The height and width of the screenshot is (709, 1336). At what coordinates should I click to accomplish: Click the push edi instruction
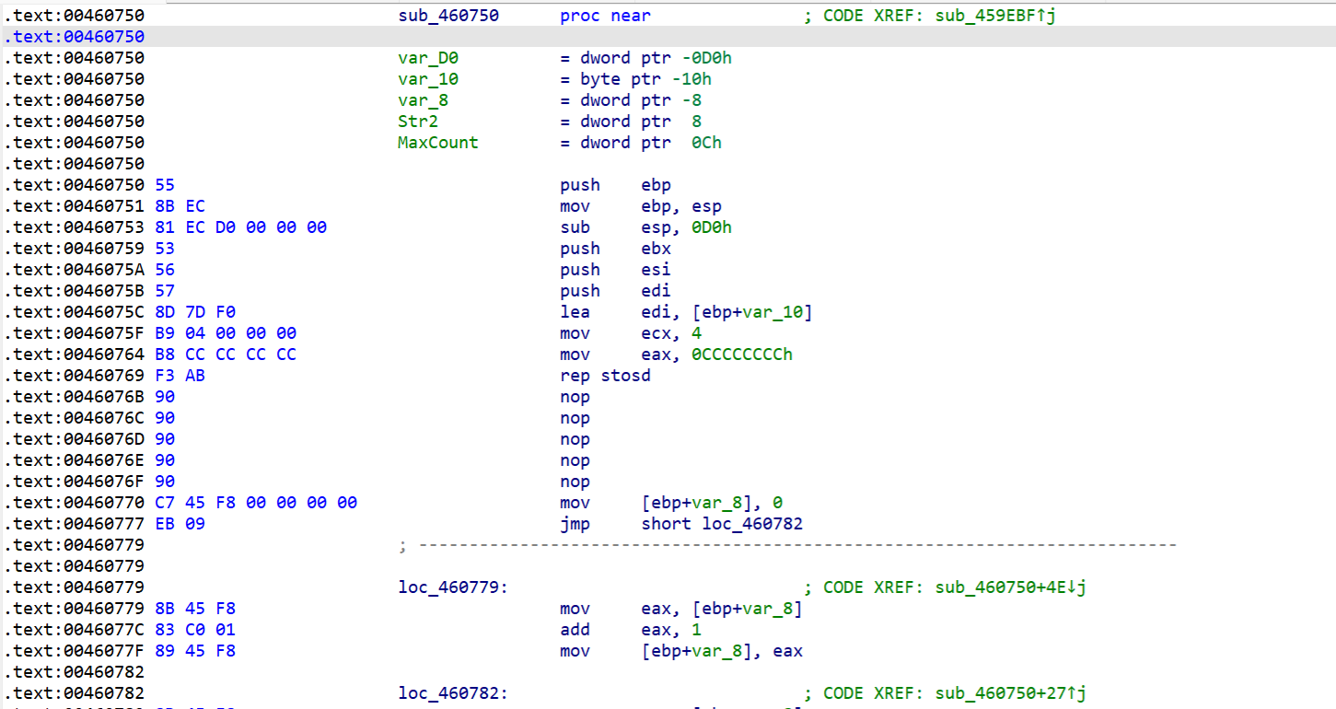[x=615, y=291]
